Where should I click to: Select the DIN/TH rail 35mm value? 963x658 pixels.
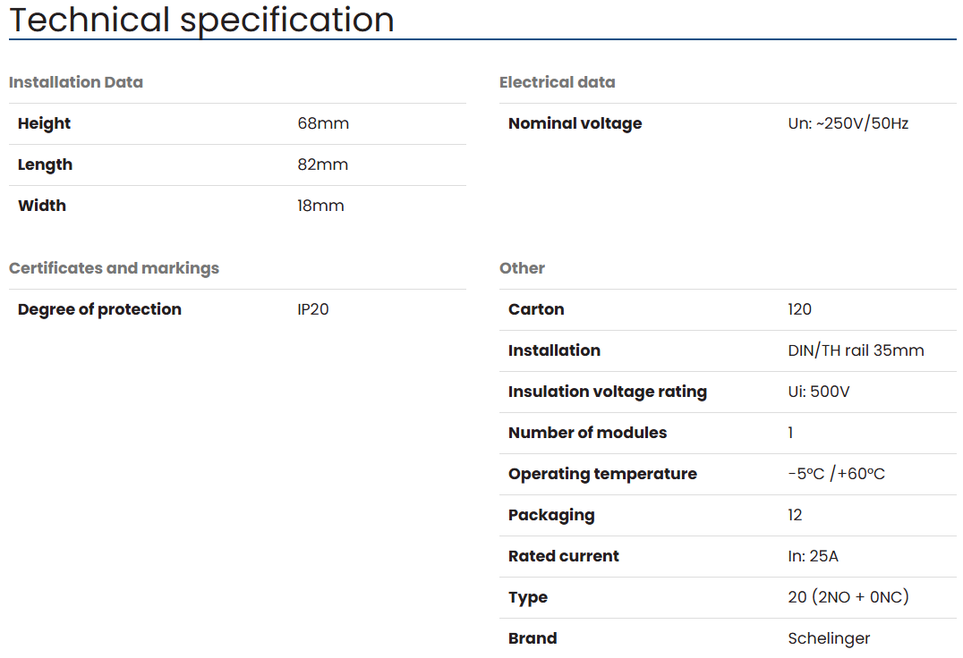pyautogui.click(x=856, y=350)
